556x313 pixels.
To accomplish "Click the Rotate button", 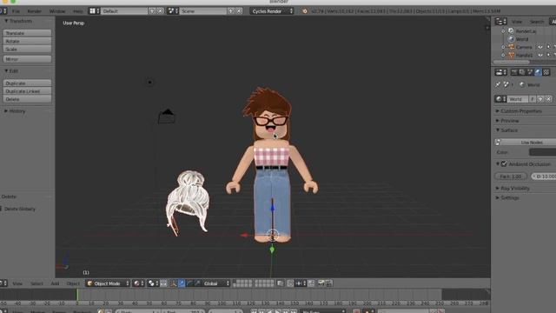I will [27, 41].
